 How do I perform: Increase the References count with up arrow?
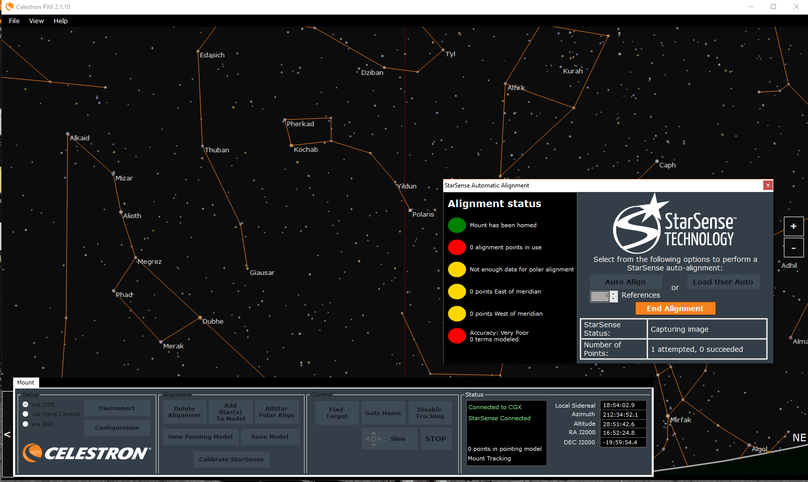coord(614,294)
